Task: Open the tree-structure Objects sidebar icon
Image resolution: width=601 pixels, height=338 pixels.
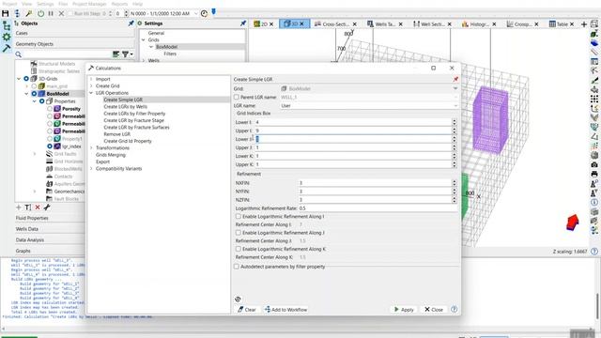Action: tap(7, 25)
